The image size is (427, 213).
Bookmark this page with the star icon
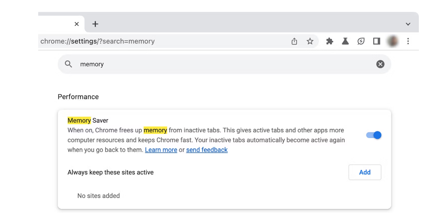[x=310, y=41]
